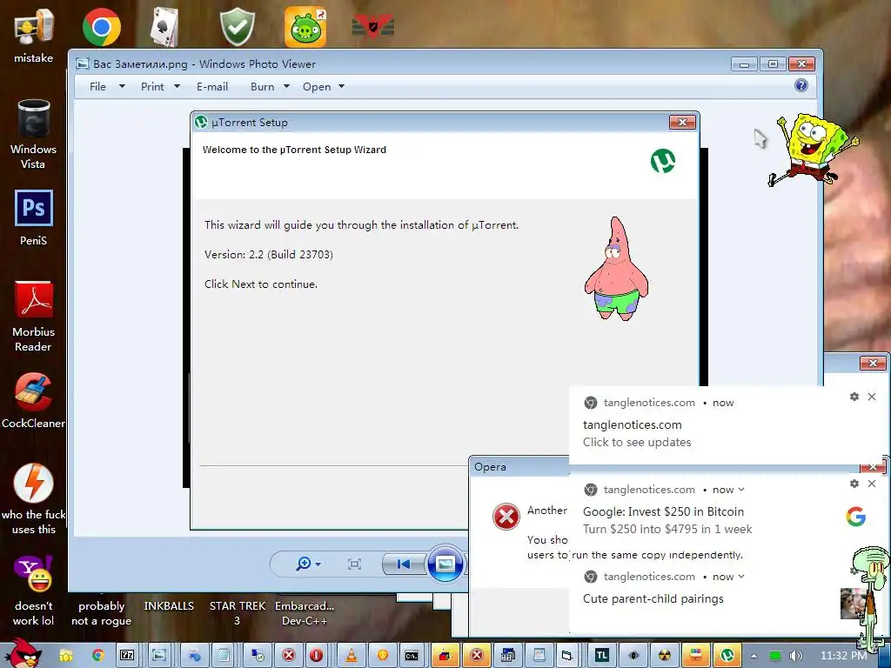Click the Click to see updates text

[x=637, y=442]
